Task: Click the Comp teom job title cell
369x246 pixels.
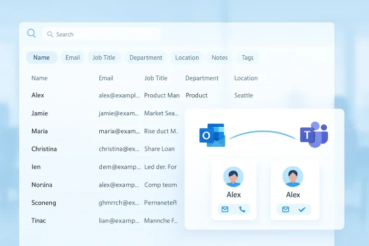Action: tap(161, 184)
